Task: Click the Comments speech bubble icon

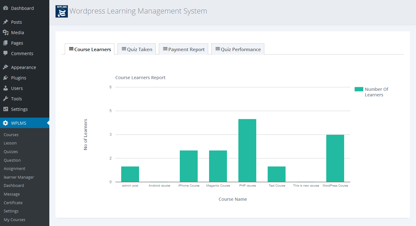Action: coord(6,54)
